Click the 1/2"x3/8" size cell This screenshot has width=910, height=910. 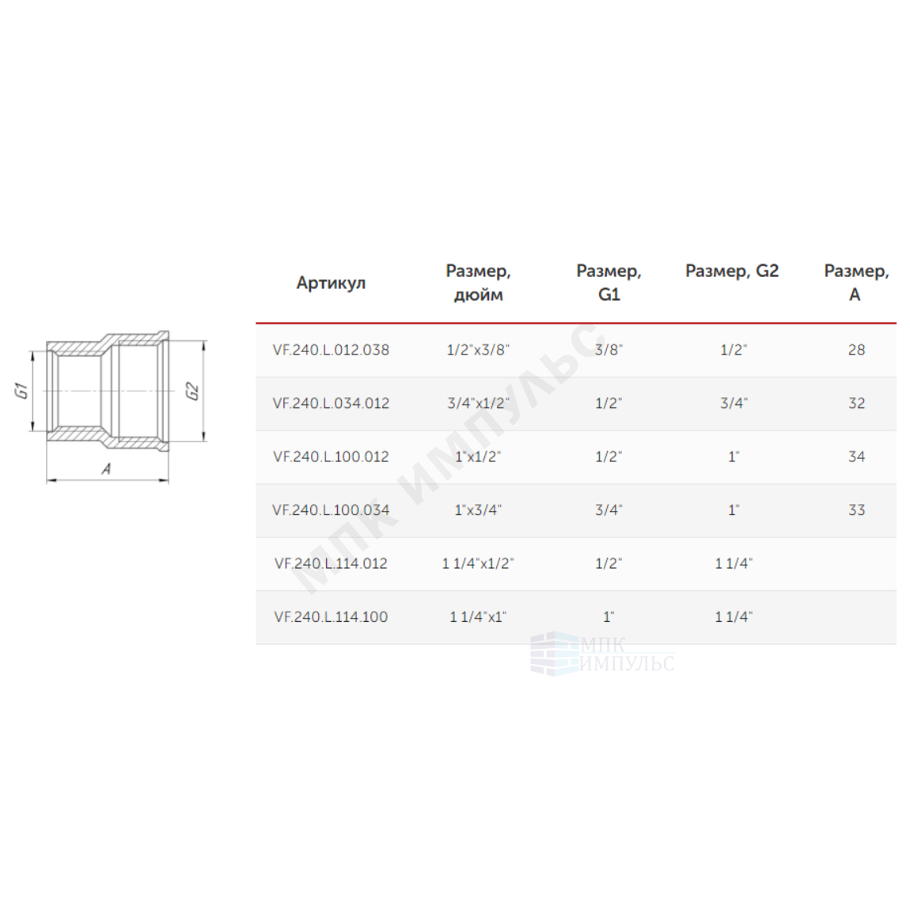[x=478, y=350]
